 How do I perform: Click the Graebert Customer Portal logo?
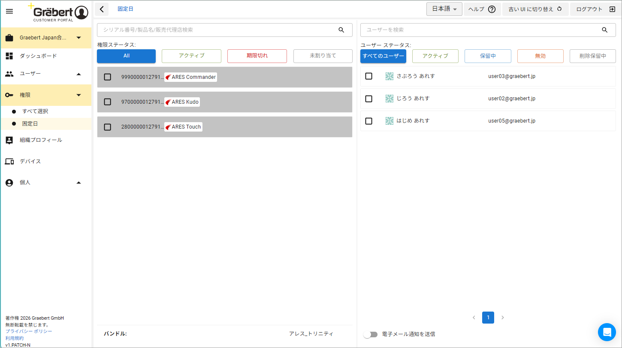coord(58,12)
